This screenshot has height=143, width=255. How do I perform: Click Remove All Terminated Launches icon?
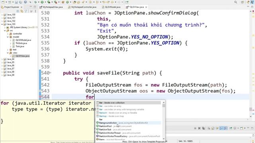point(203,128)
